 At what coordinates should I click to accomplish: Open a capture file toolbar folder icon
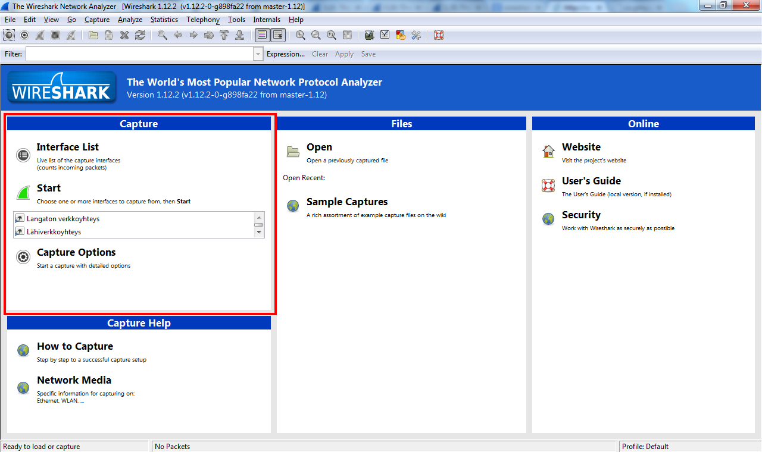tap(93, 35)
